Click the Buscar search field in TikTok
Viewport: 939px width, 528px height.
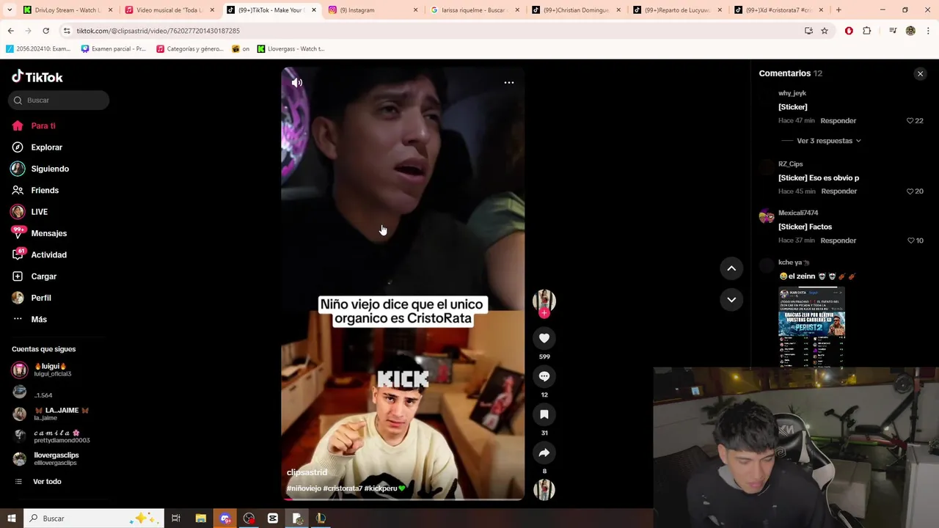coord(59,100)
